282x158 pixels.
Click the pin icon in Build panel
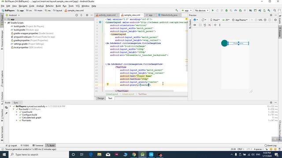(x=6, y=113)
